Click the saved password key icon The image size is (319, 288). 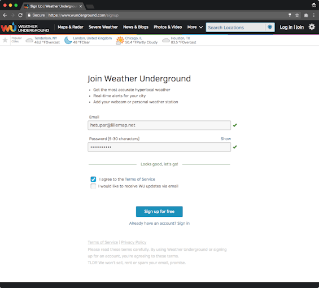pos(290,15)
